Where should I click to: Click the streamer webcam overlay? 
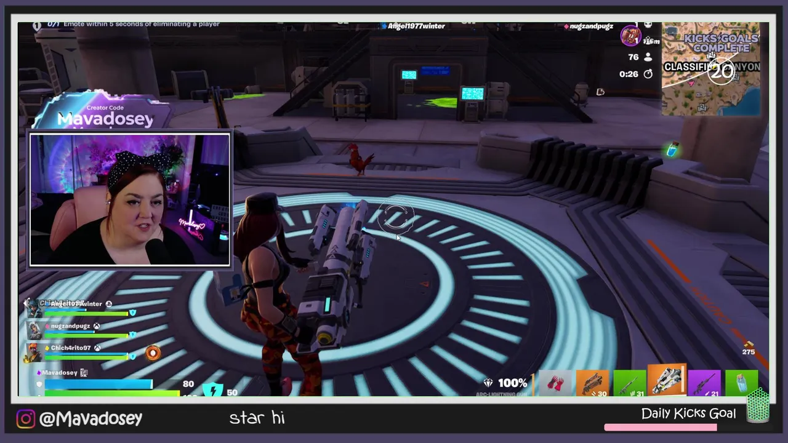coord(130,200)
